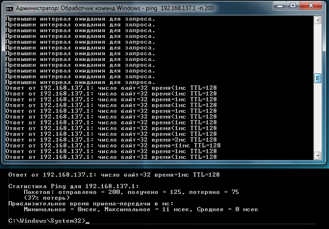Click the vertical scrollbar thumb
329x229 pixels.
pyautogui.click(x=317, y=78)
